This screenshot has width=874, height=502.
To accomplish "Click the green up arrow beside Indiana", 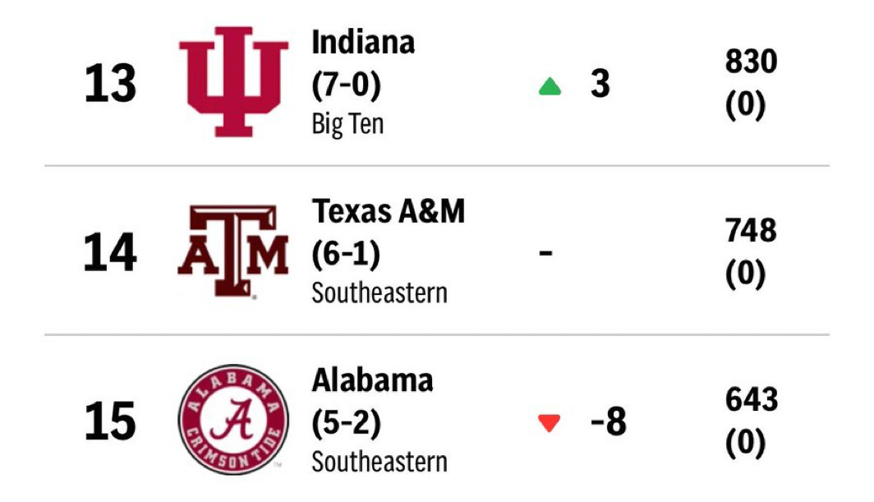I will (550, 86).
